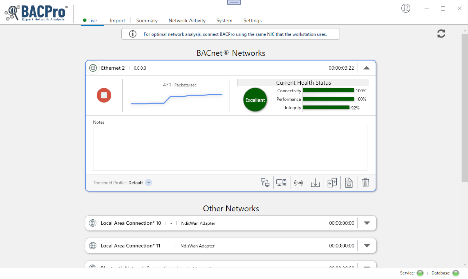Click the info icon in the banner
This screenshot has height=279, width=468.
pyautogui.click(x=133, y=34)
